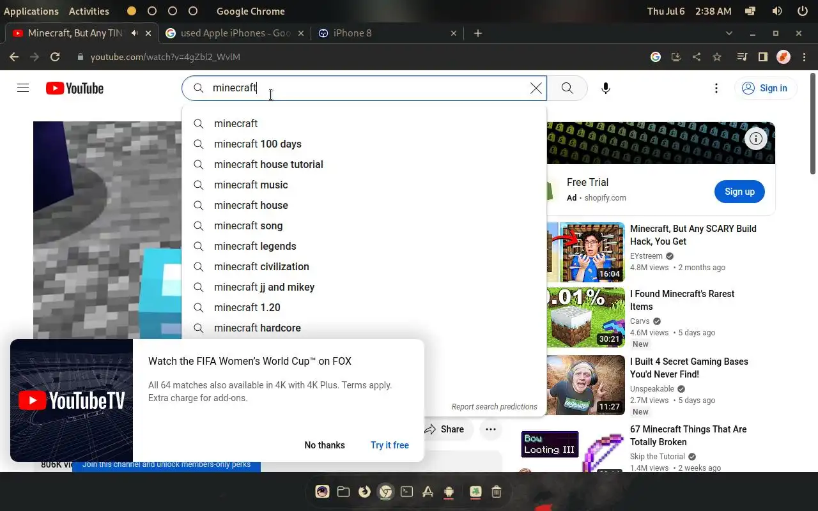Close the iPhone 8 tab
This screenshot has height=511, width=818.
pyautogui.click(x=454, y=33)
